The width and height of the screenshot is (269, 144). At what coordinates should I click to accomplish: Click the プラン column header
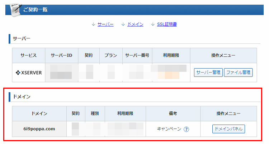[x=111, y=55]
